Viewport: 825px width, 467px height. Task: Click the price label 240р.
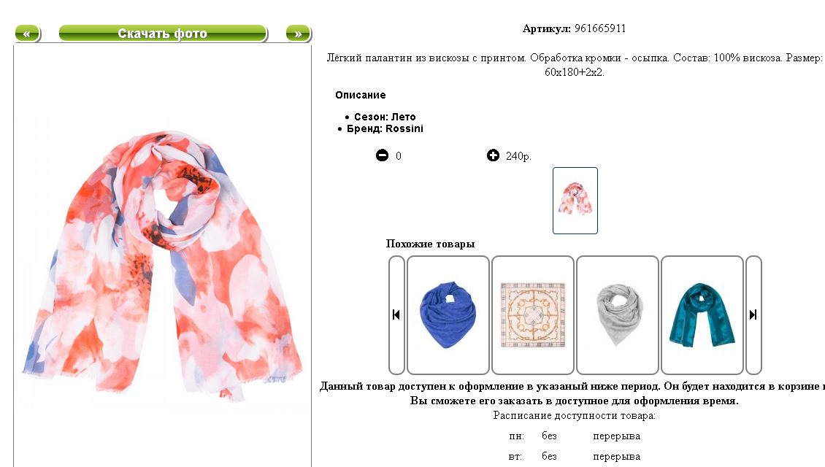[x=518, y=156]
